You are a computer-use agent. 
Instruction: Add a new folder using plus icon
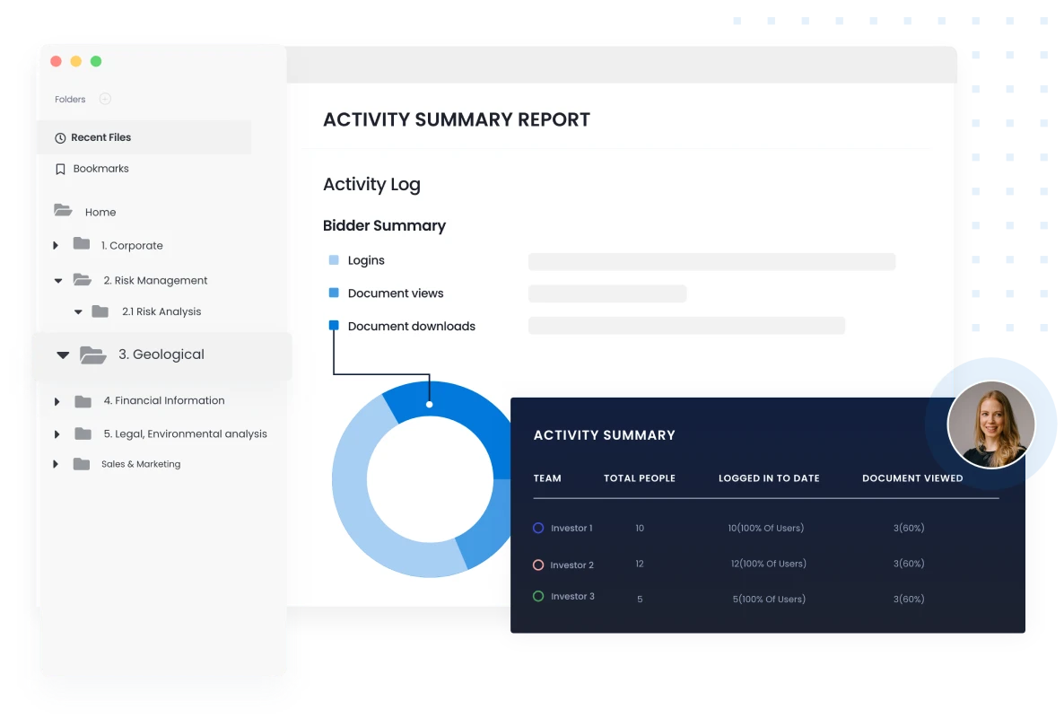pyautogui.click(x=104, y=99)
